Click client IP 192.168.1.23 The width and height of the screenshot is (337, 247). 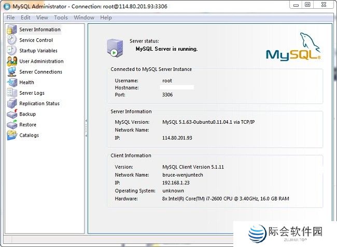click(176, 183)
